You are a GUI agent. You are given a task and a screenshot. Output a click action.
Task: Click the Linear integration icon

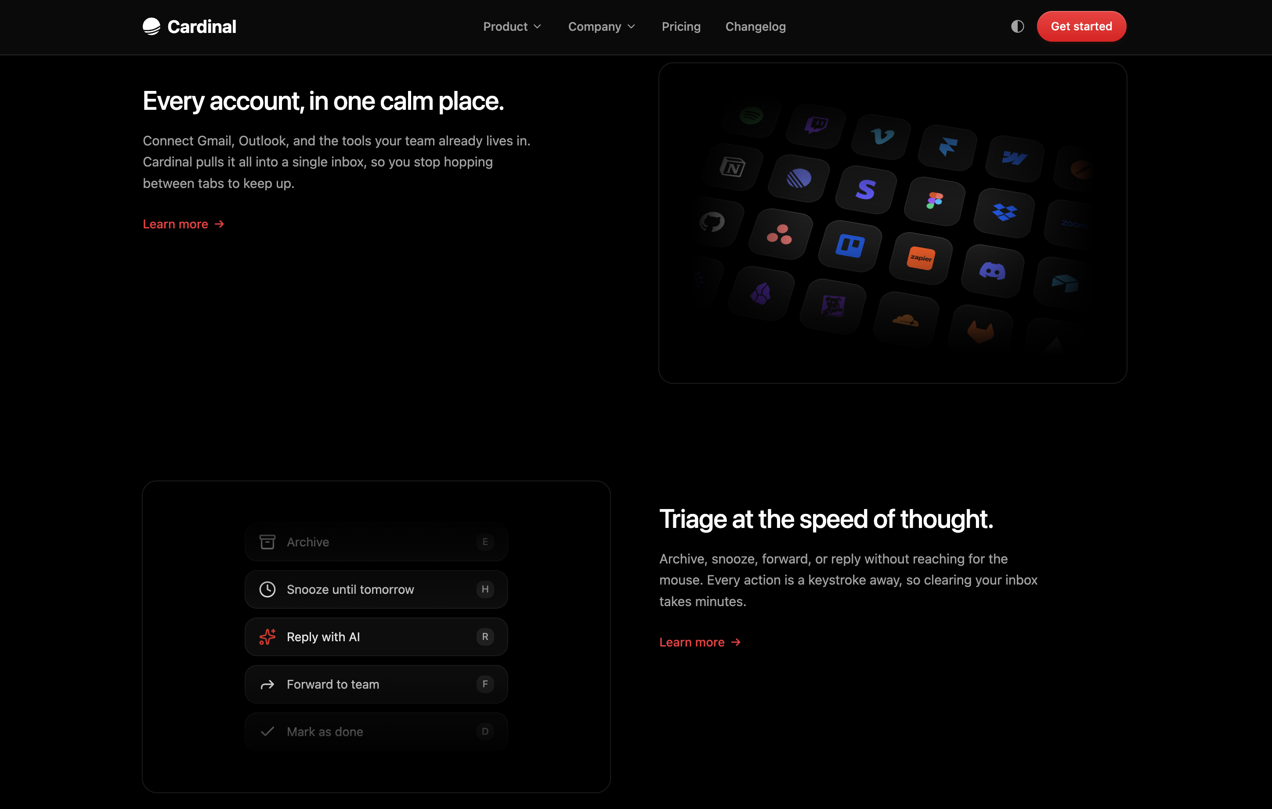click(799, 178)
